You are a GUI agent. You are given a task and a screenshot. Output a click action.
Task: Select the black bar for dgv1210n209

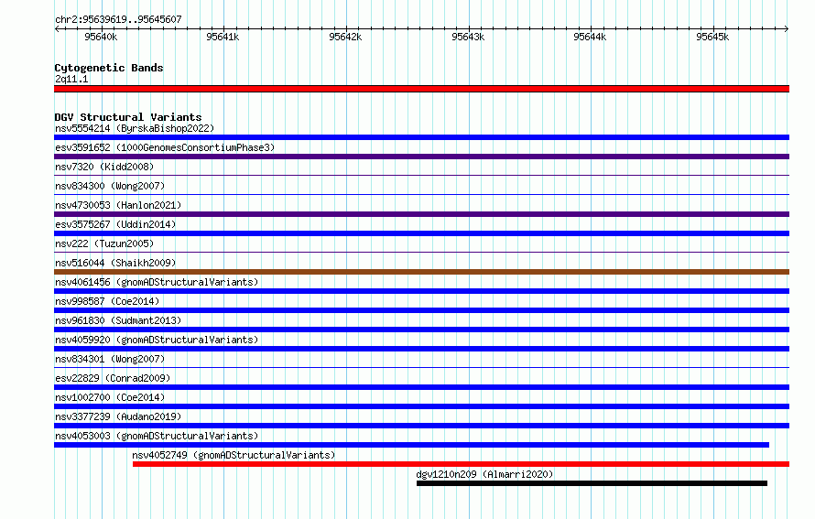(592, 483)
